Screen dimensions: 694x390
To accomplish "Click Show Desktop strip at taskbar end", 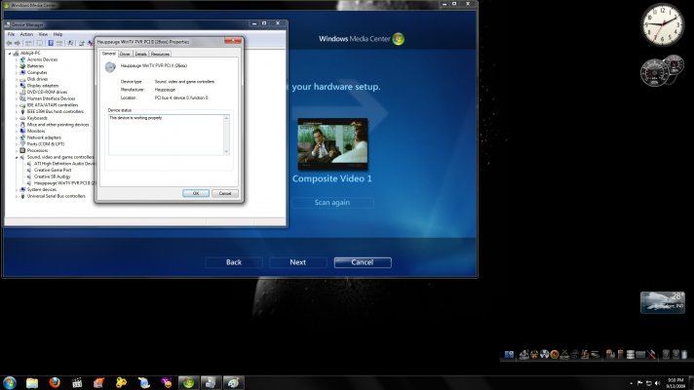I will [x=691, y=383].
